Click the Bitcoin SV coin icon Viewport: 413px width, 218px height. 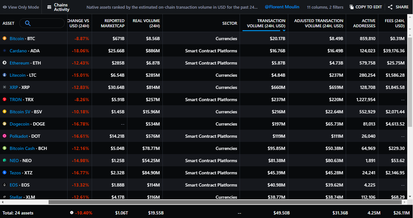[5, 112]
